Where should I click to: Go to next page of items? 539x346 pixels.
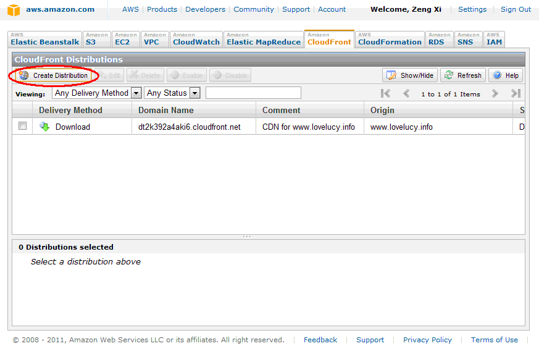tap(495, 93)
